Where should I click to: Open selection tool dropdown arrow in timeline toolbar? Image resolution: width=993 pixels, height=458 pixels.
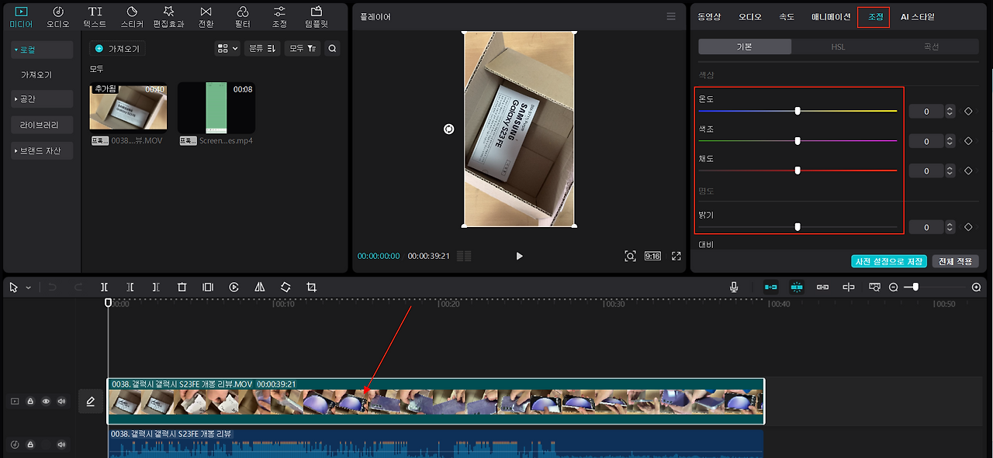click(x=29, y=288)
